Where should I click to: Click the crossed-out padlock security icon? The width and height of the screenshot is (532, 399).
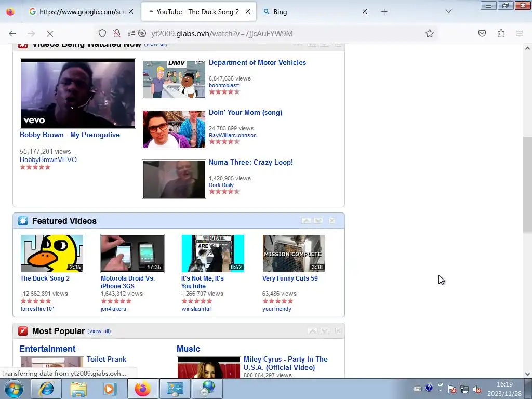click(117, 33)
